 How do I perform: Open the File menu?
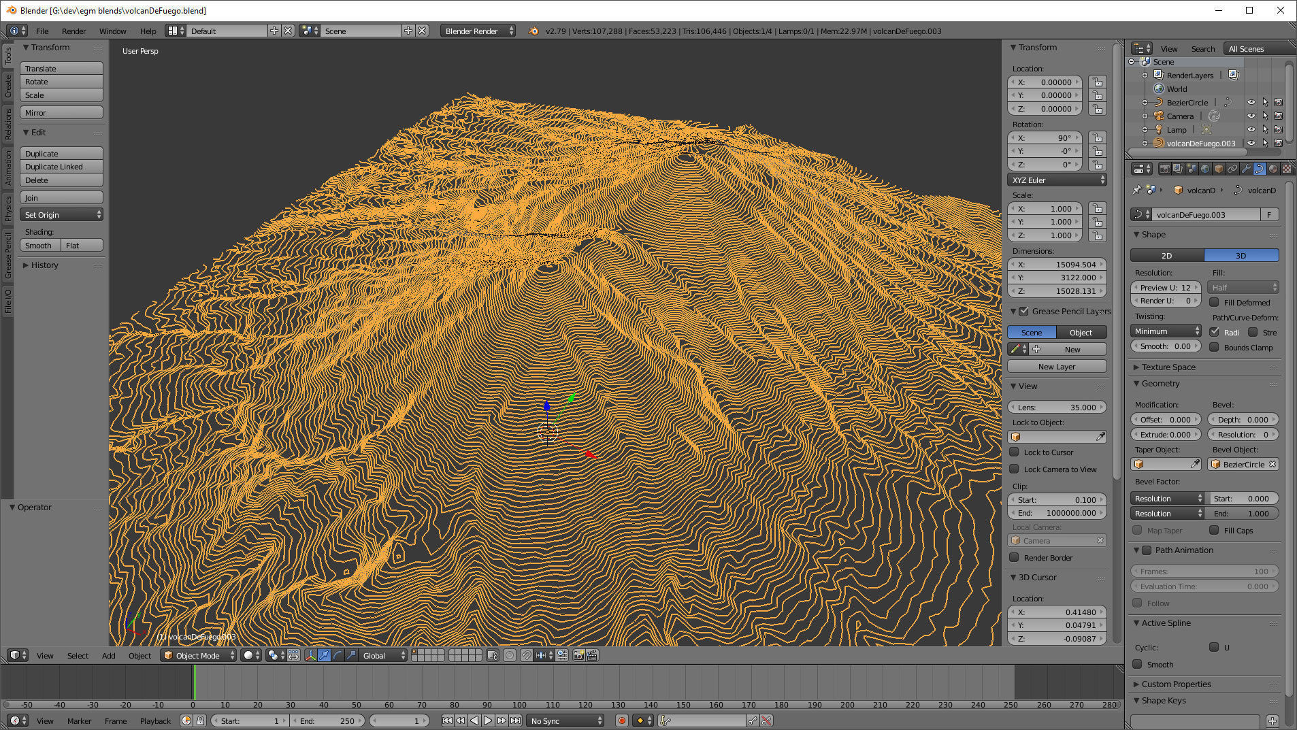pos(42,31)
